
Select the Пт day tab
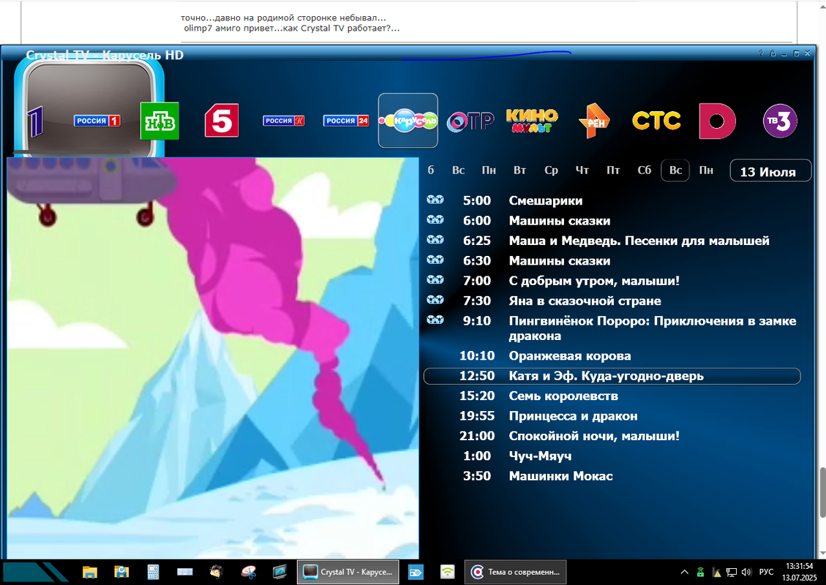pyautogui.click(x=613, y=170)
